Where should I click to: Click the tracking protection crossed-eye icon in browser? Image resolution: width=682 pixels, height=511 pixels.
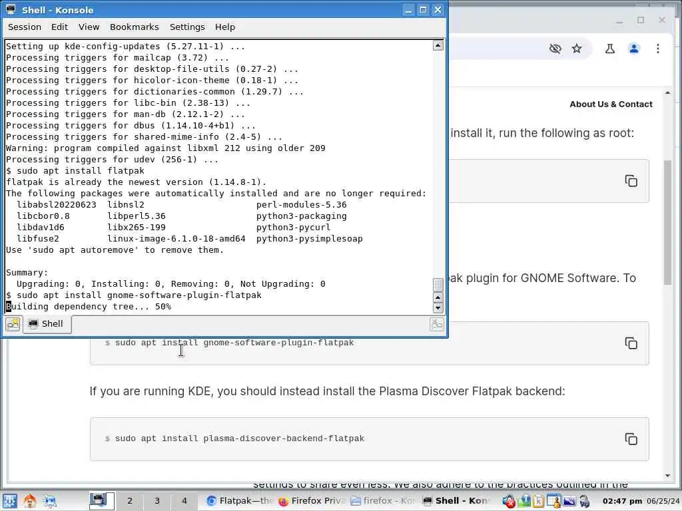tap(555, 49)
